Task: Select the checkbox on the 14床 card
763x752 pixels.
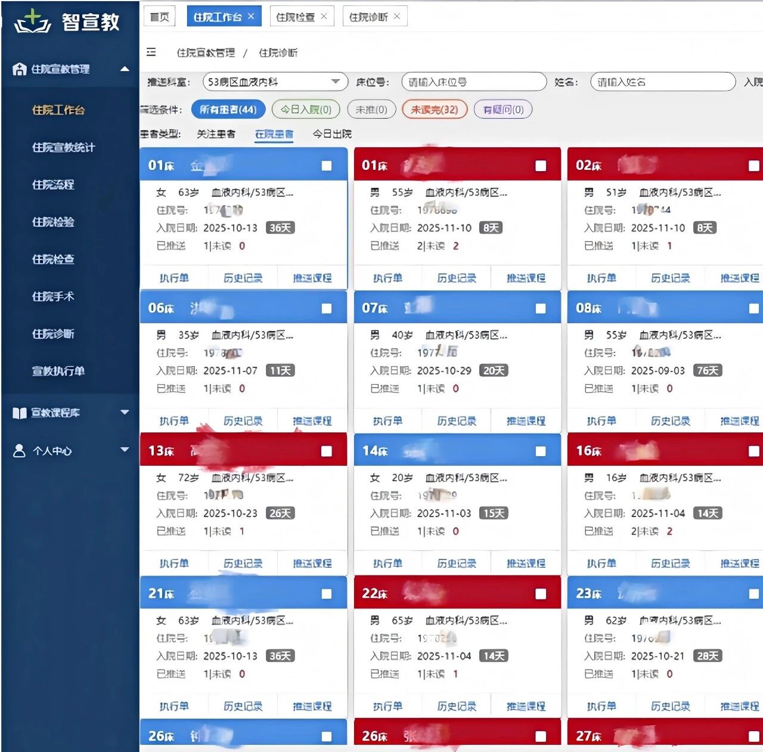Action: click(541, 451)
